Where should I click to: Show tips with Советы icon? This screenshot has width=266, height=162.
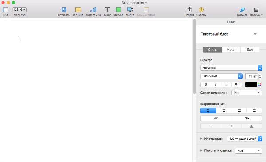[201, 10]
